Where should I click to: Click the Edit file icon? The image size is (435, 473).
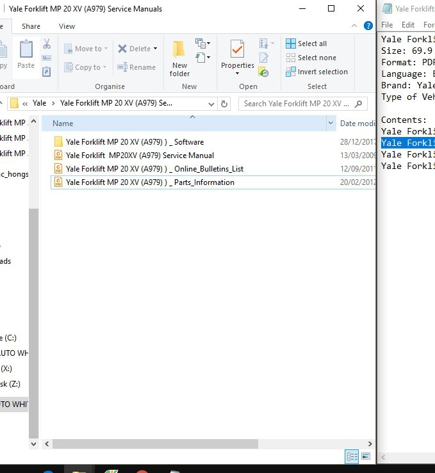click(263, 58)
